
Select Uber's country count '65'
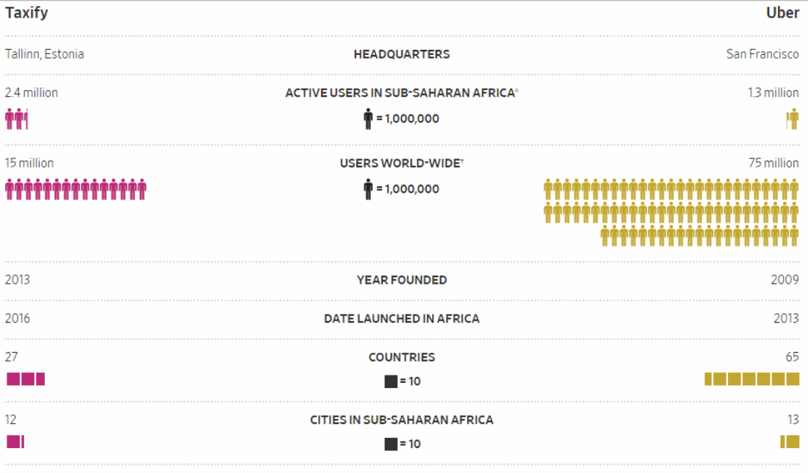(792, 357)
